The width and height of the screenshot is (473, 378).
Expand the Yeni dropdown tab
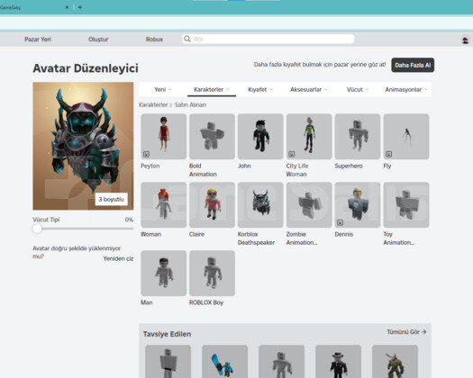[163, 89]
